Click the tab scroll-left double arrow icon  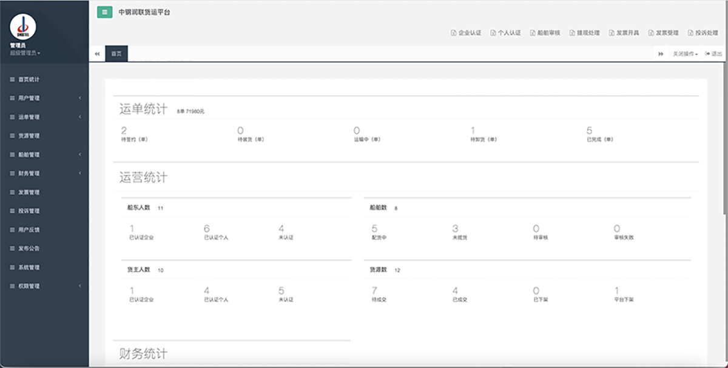coord(97,54)
